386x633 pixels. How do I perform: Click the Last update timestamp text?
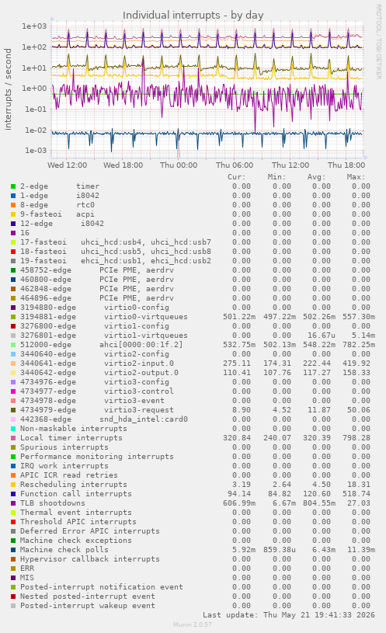tap(289, 615)
